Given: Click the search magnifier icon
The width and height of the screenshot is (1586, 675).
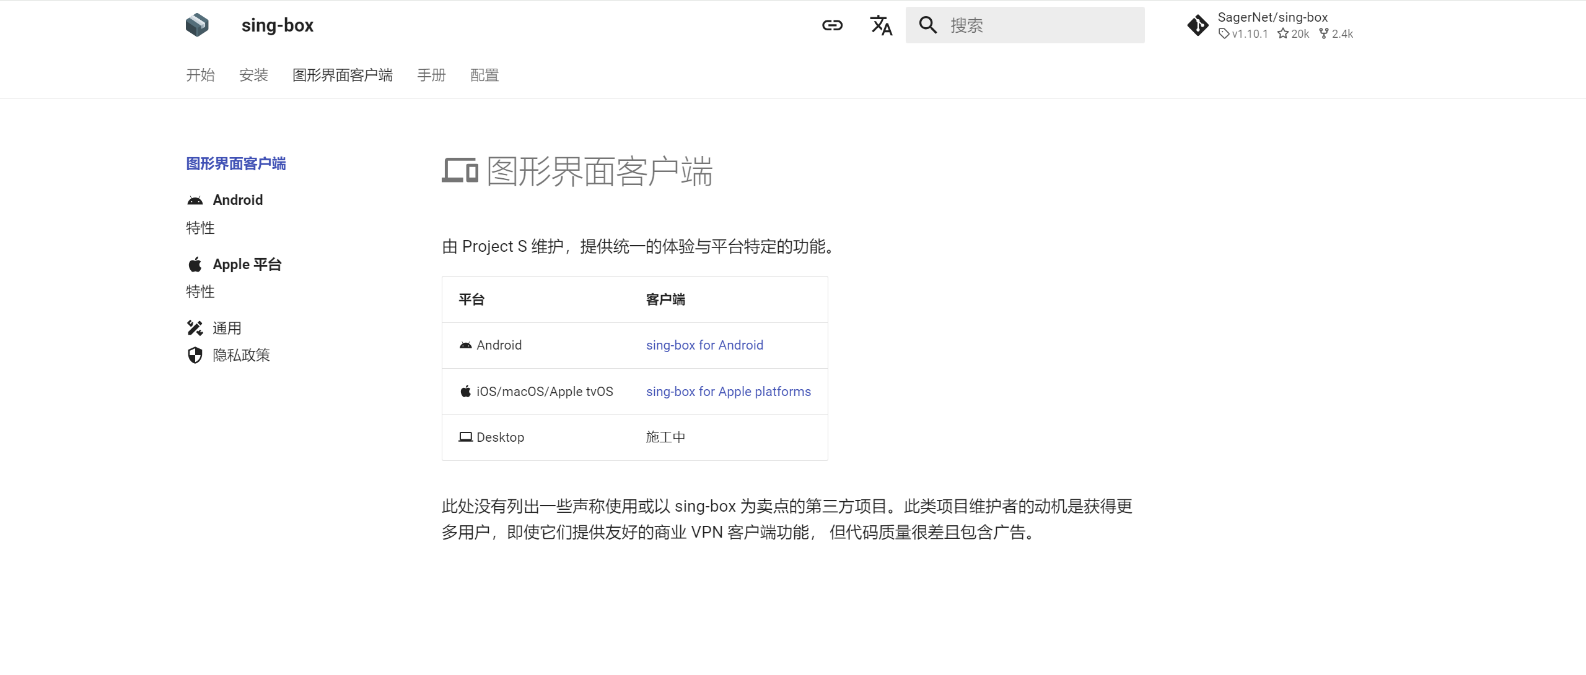Looking at the screenshot, I should pos(927,25).
